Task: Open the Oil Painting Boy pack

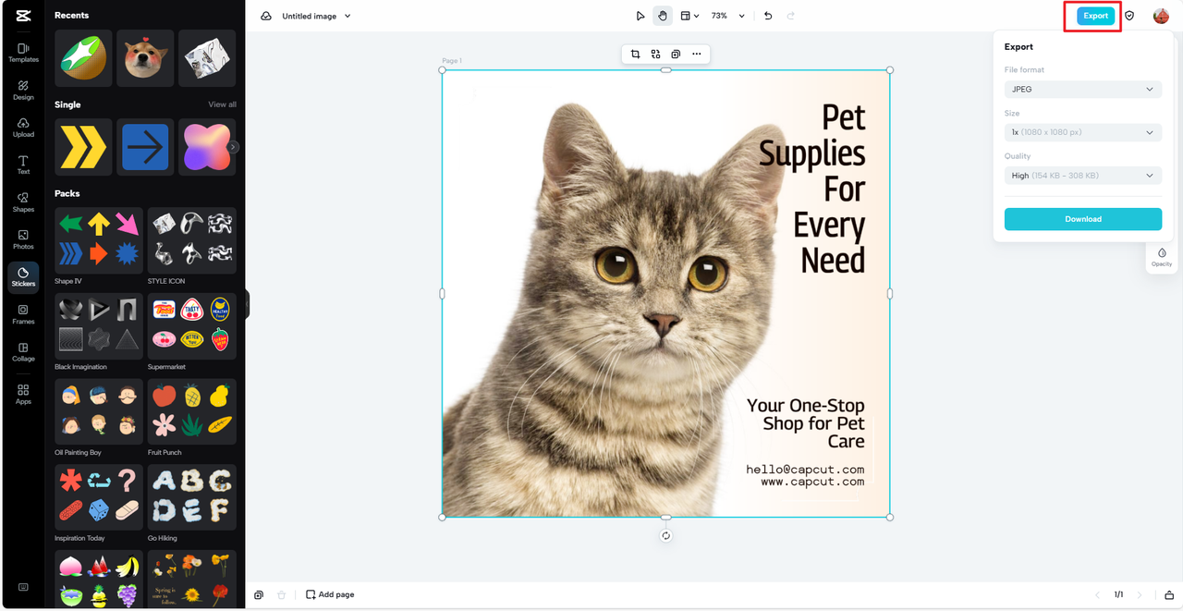Action: tap(99, 411)
